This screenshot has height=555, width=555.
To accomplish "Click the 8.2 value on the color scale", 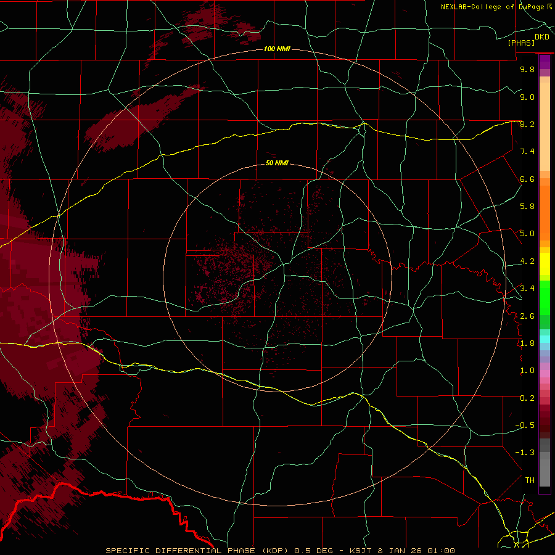I will (x=527, y=124).
